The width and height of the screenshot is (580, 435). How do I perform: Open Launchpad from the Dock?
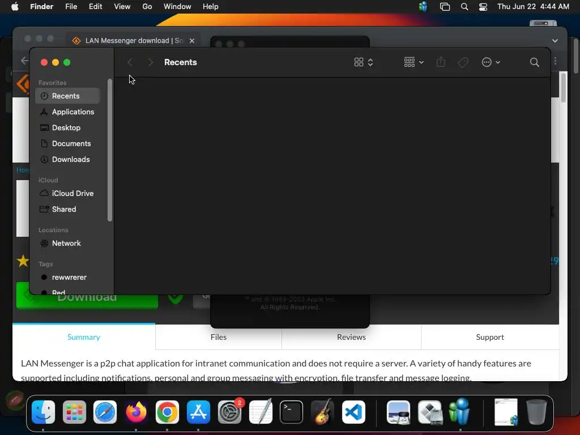(74, 412)
